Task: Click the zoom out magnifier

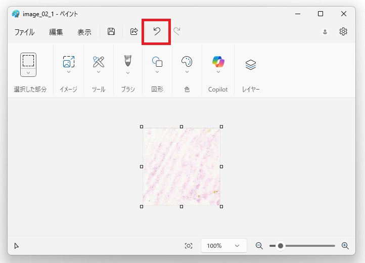Action: [x=259, y=246]
